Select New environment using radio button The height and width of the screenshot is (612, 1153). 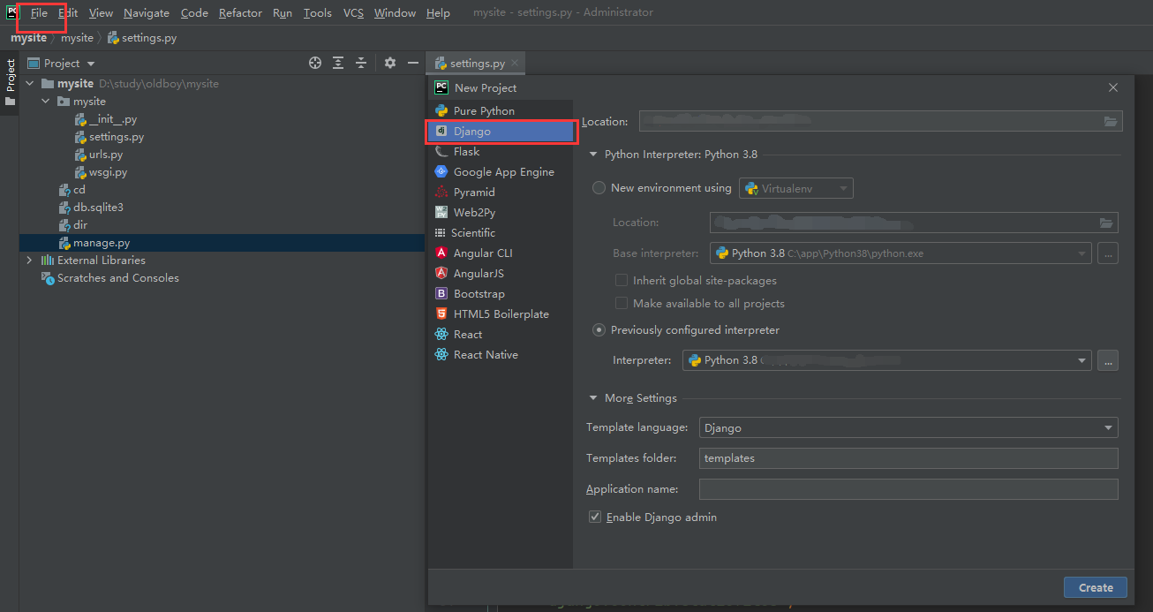pos(599,187)
